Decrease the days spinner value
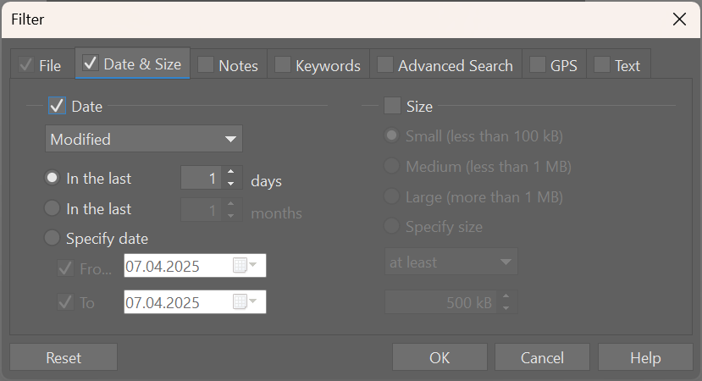 230,183
